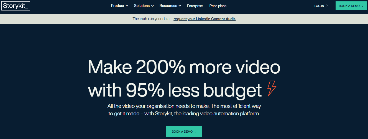Click the arrow in the header BOOK A DEMO button

[362, 6]
